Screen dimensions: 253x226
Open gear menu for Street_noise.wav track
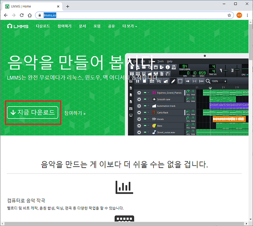coord(139,132)
